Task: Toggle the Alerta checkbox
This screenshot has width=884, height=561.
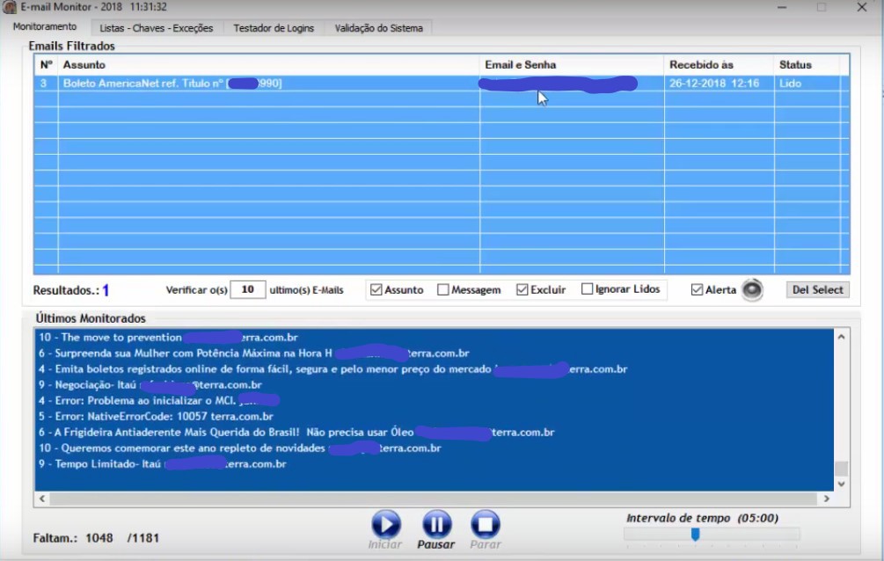Action: [x=698, y=290]
